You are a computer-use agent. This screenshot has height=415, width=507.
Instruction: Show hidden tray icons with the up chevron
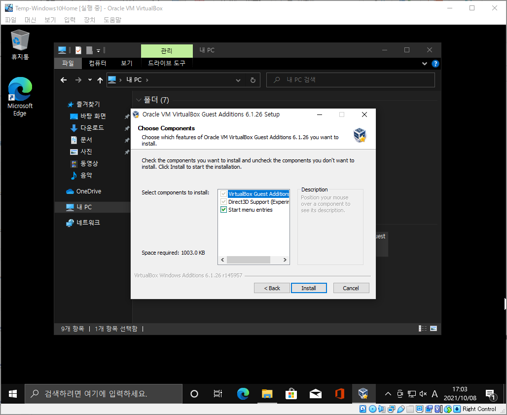coord(388,394)
